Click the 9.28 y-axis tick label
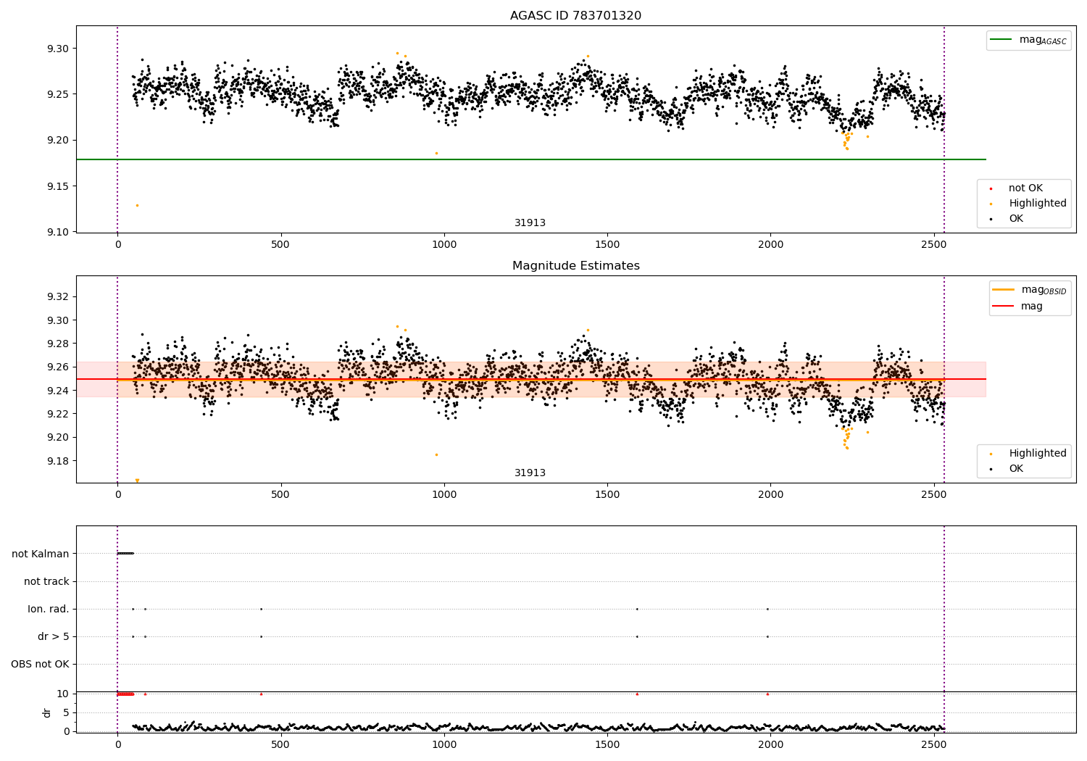This screenshot has width=1087, height=761. tap(59, 344)
